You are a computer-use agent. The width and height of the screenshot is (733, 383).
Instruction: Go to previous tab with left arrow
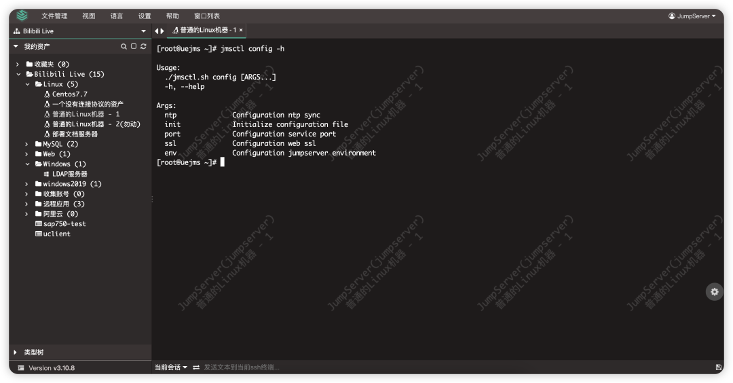point(157,31)
